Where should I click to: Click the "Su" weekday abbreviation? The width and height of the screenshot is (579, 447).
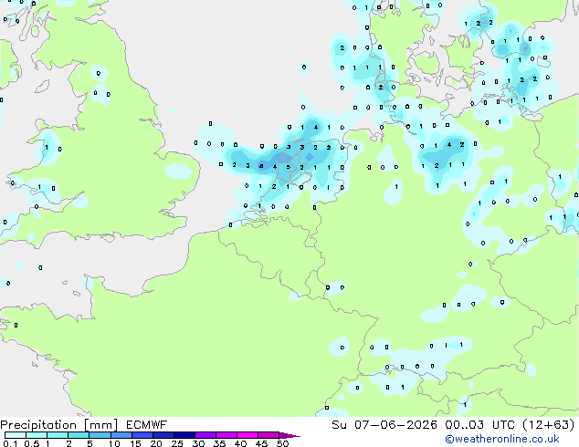point(339,425)
